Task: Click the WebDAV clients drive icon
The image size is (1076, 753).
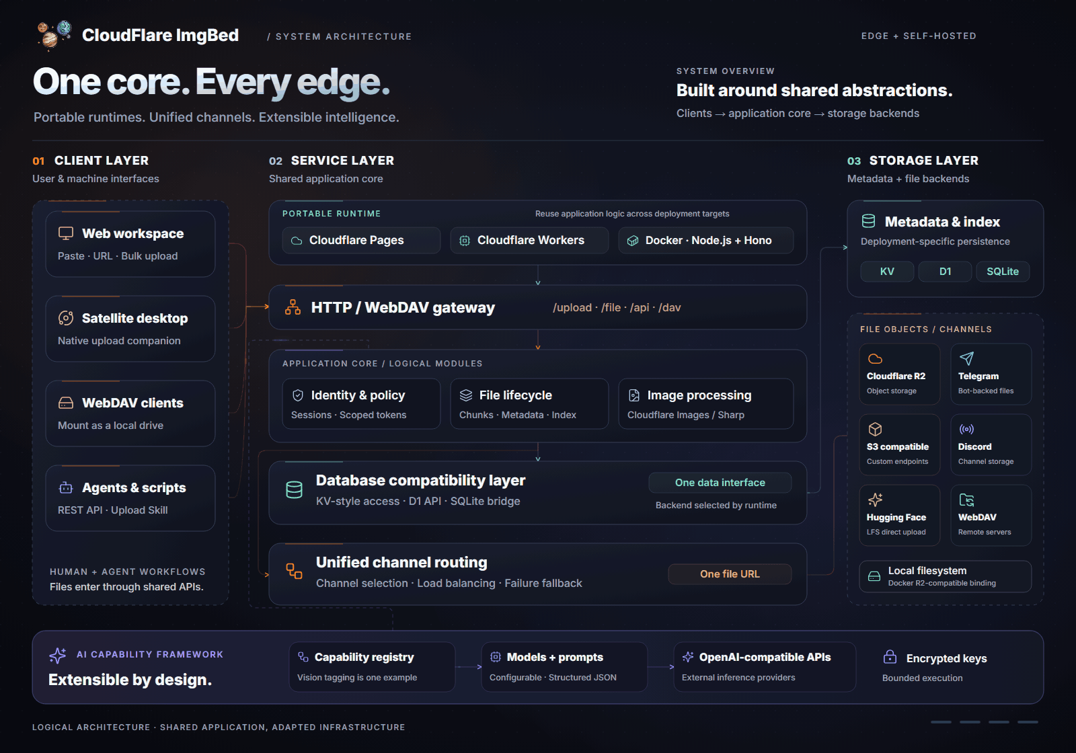Action: 66,403
